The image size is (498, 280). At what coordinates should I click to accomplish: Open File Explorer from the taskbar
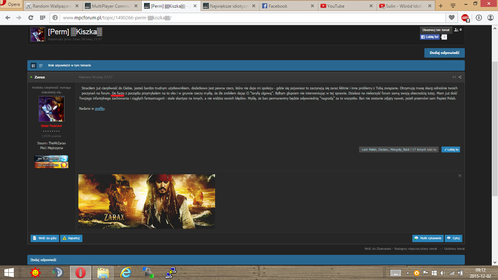[x=103, y=272]
